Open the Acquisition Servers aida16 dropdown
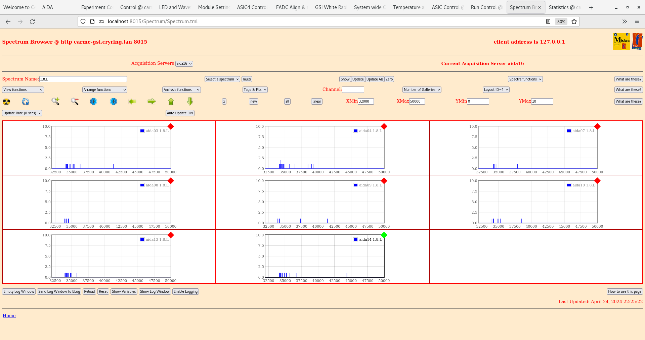 tap(184, 63)
